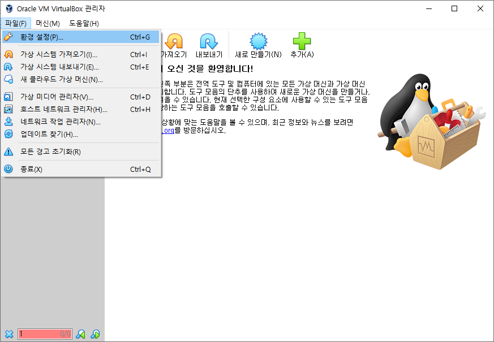Choose 환경 설정(P)... from File menu
The width and height of the screenshot is (494, 342).
point(81,37)
